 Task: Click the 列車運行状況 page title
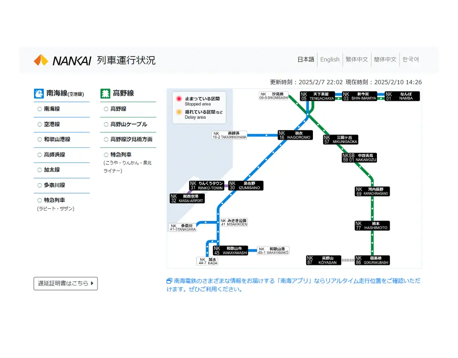(x=126, y=60)
